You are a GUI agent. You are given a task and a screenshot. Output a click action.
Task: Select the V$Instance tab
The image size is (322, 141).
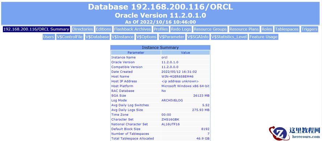(x=123, y=37)
